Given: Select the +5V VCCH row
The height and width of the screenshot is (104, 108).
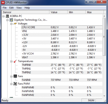Looking at the screenshot, I should point(62,54).
